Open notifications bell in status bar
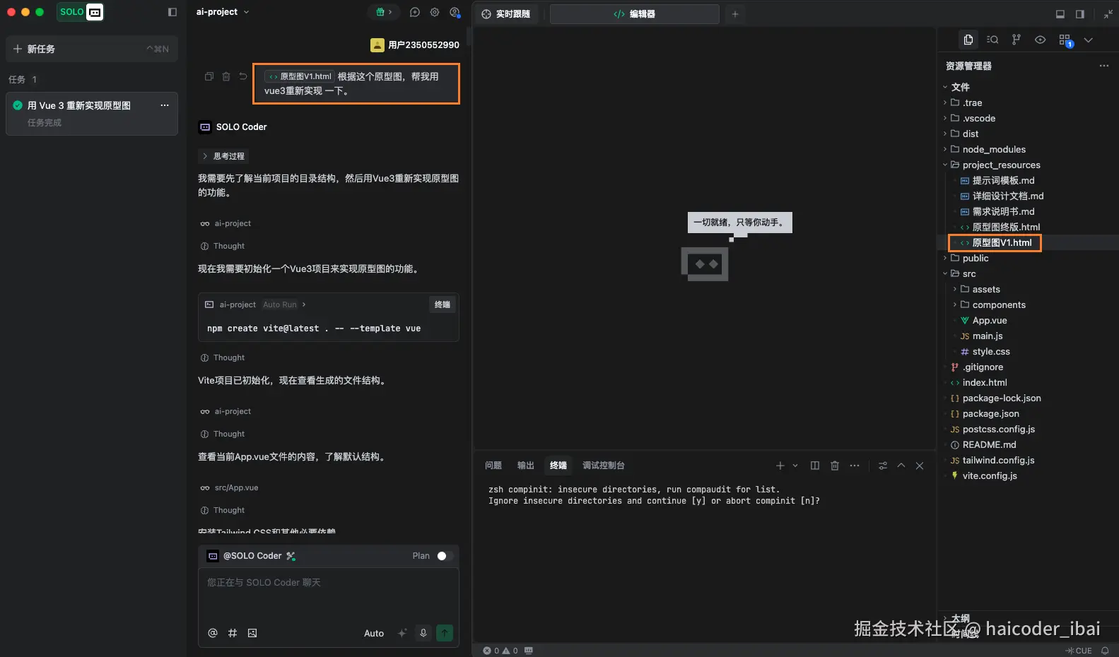The width and height of the screenshot is (1119, 657). 1106,651
